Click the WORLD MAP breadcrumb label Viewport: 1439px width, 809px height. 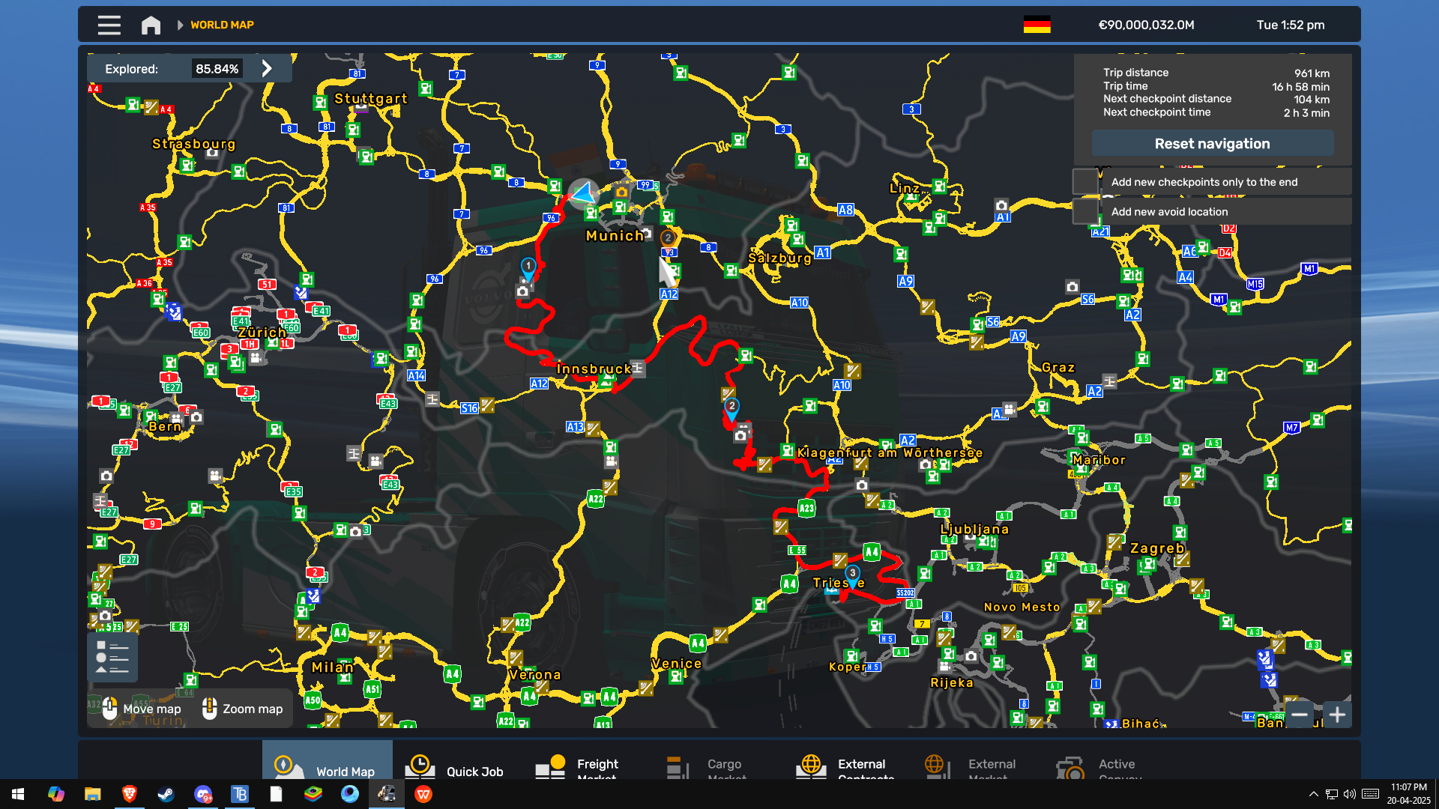click(222, 25)
